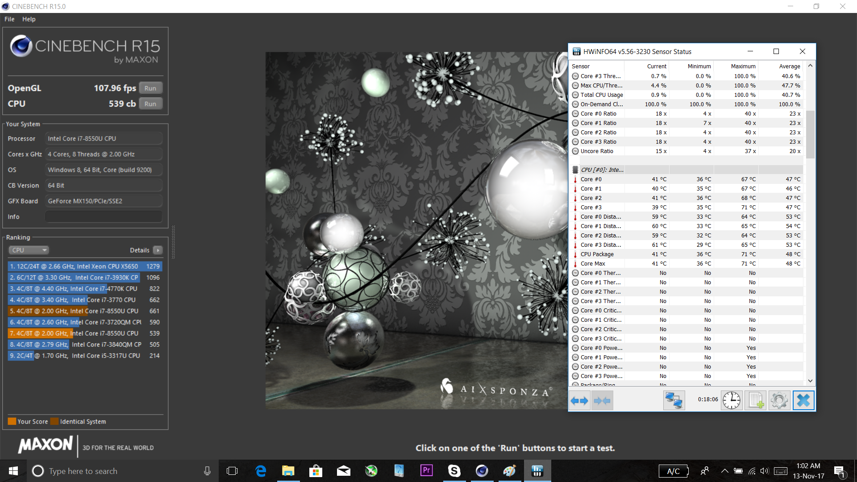Start logging with sheet-plus icon
The image size is (857, 482).
point(755,400)
